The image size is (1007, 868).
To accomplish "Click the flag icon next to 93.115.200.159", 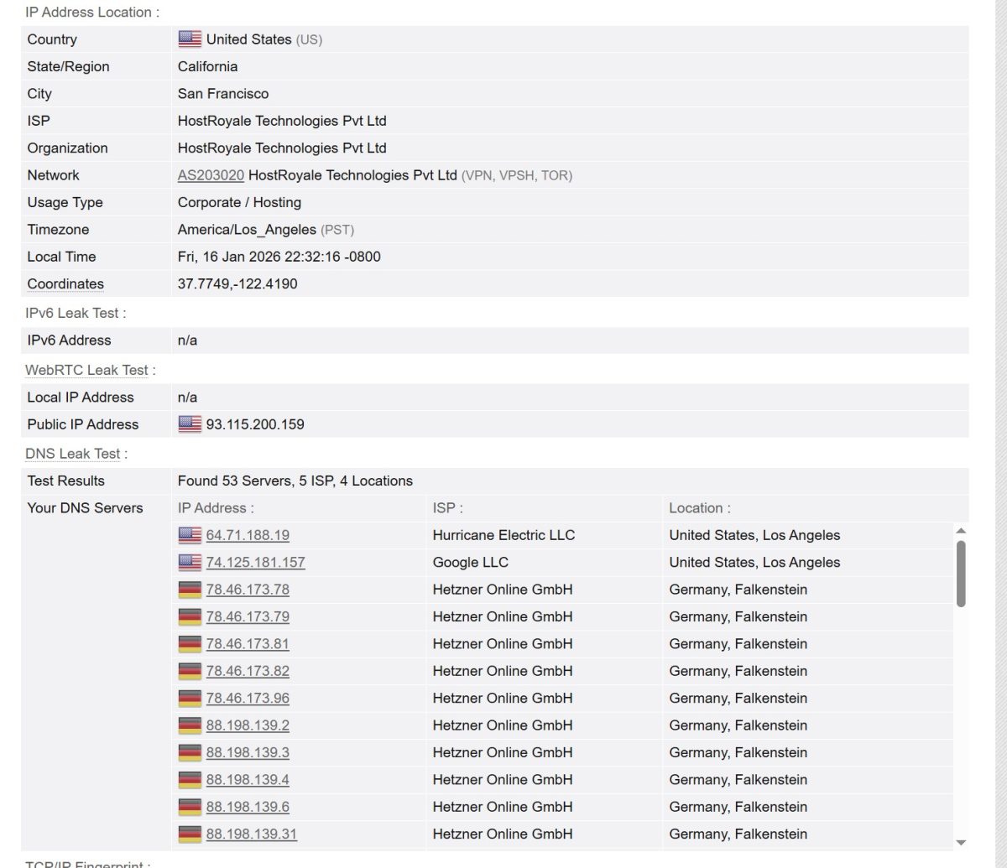I will tap(190, 424).
